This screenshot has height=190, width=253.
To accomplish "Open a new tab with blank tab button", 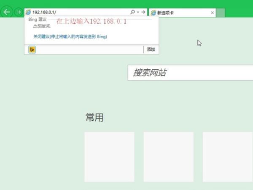I will pyautogui.click(x=221, y=13).
